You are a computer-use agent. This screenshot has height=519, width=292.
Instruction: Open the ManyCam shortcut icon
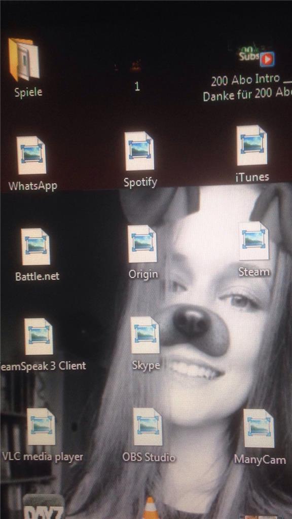point(259,428)
